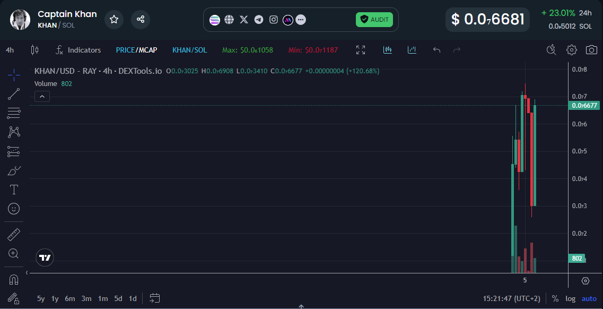Image resolution: width=603 pixels, height=309 pixels.
Task: Click the KHAN/USD chart title legend
Action: click(x=98, y=71)
